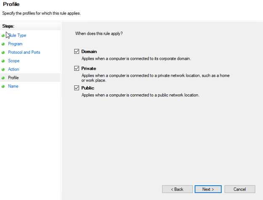Click green bullet beside Program
The width and height of the screenshot is (263, 200).
3,44
